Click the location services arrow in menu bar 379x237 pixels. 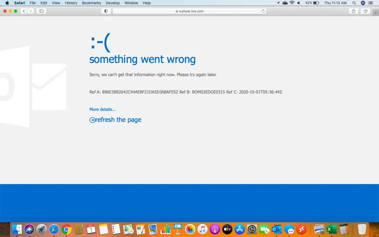coord(278,3)
